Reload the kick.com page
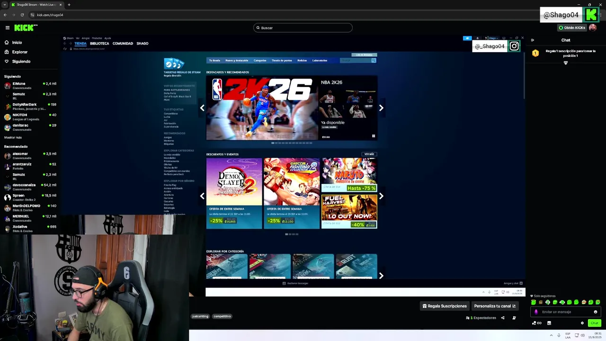The width and height of the screenshot is (606, 341). (22, 15)
